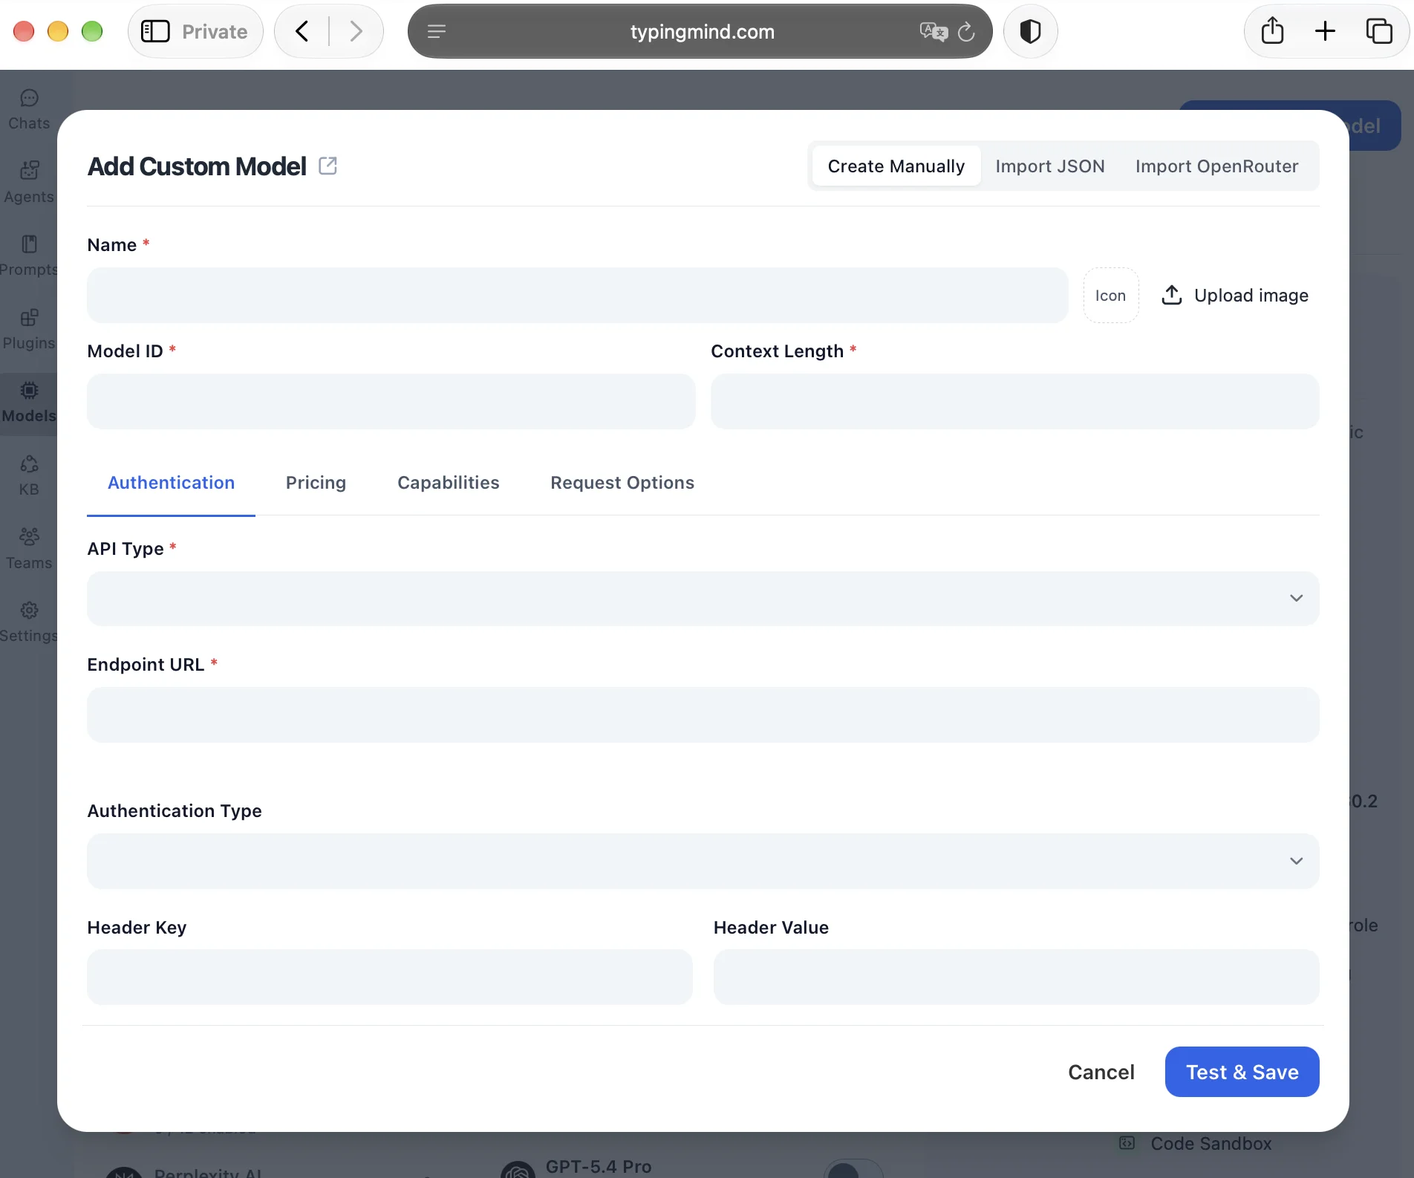Open external link next to Add Custom Model
1414x1178 pixels.
(328, 166)
